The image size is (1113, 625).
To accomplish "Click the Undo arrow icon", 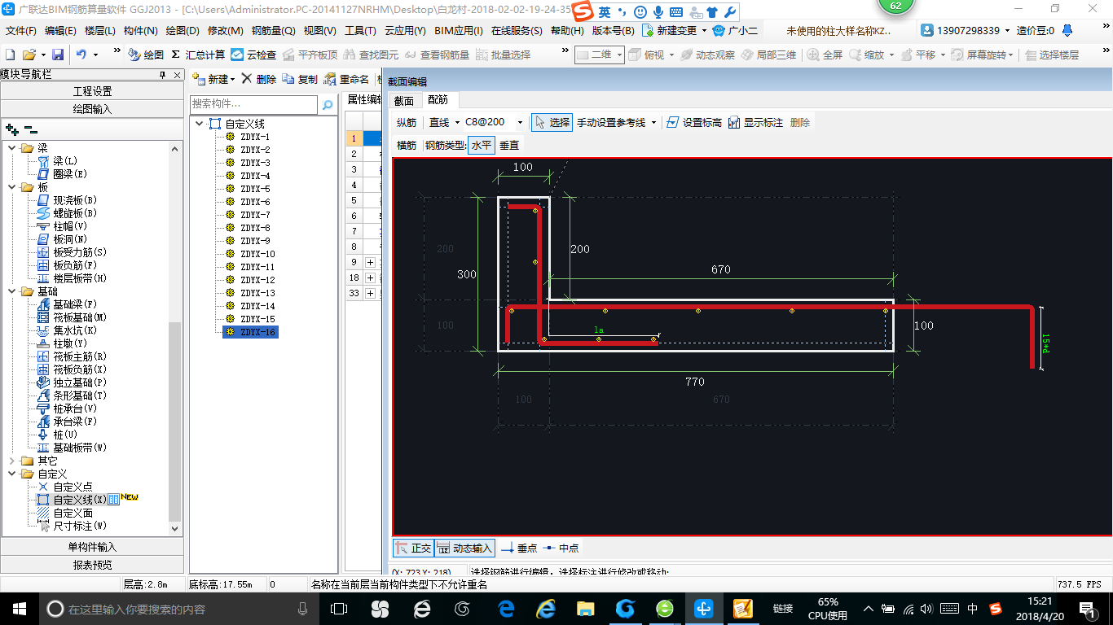I will point(81,55).
